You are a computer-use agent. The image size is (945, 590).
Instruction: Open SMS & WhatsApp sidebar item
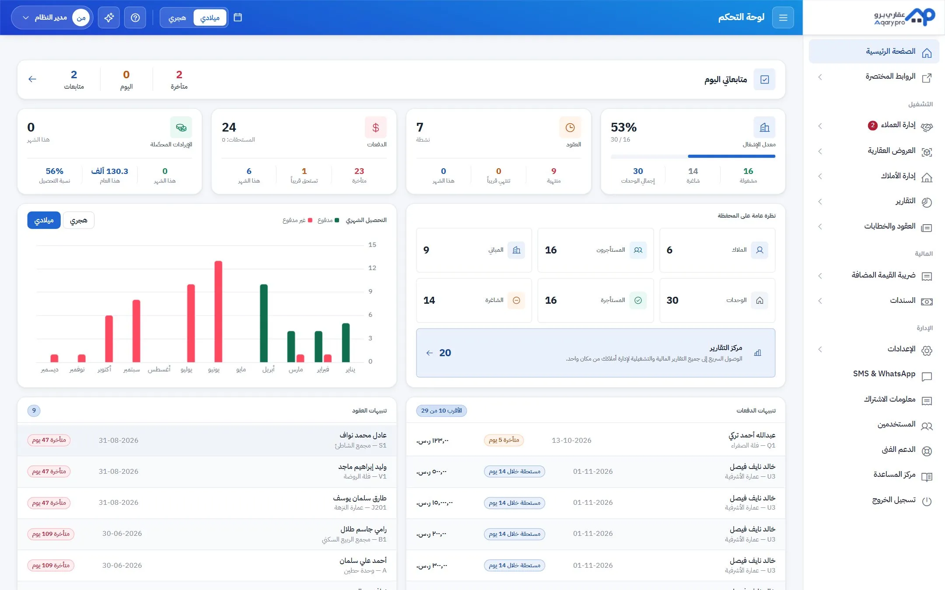coord(874,374)
